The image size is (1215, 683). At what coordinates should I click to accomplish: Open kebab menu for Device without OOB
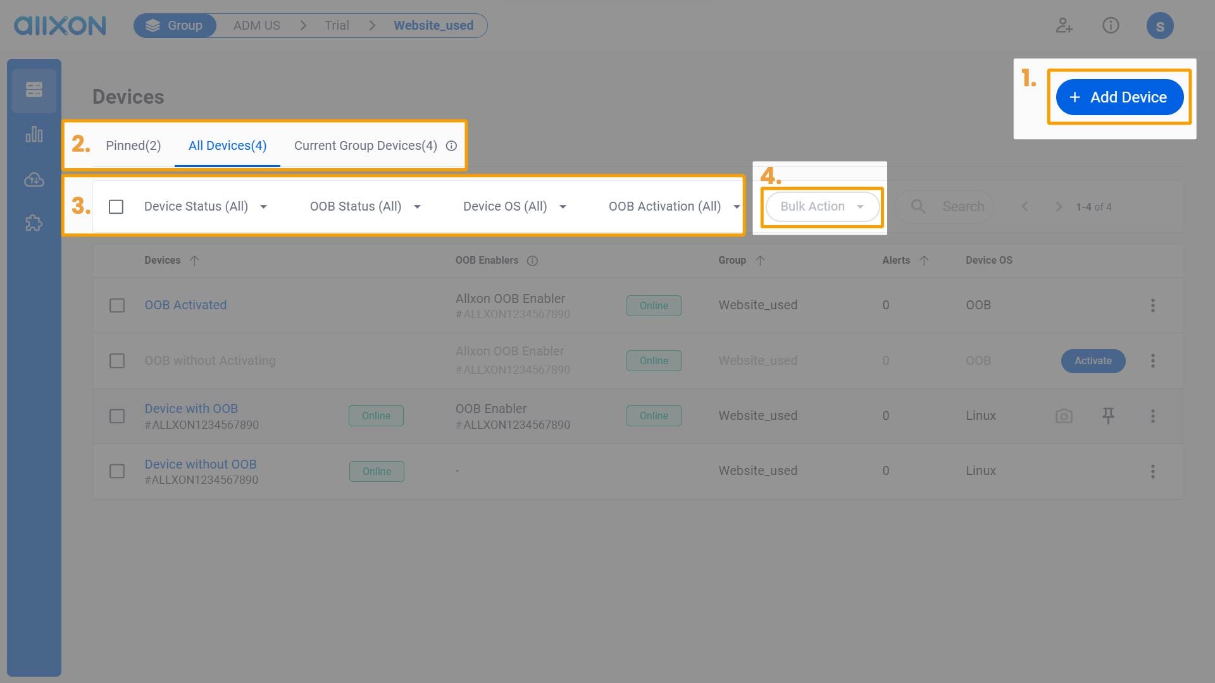[x=1153, y=471]
